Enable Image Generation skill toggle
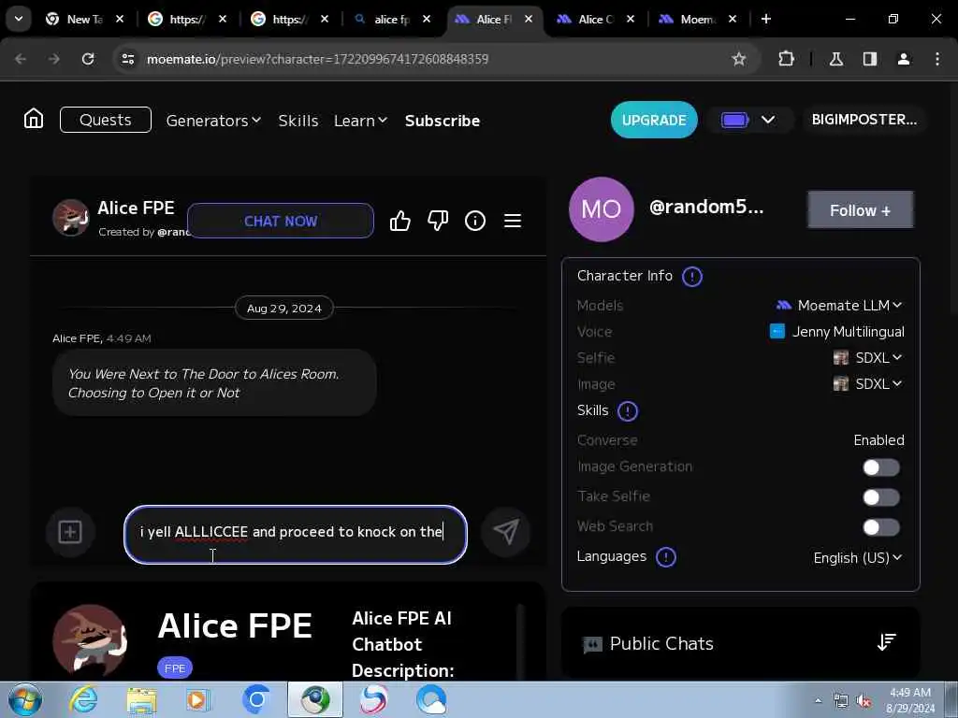Image resolution: width=958 pixels, height=718 pixels. coord(880,467)
